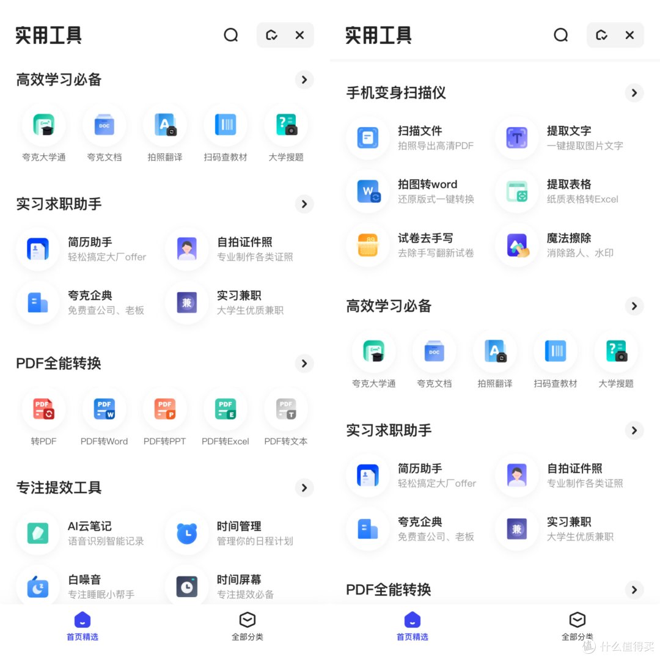Open 简历助手 icon in right screen
The height and width of the screenshot is (660, 660).
(368, 475)
